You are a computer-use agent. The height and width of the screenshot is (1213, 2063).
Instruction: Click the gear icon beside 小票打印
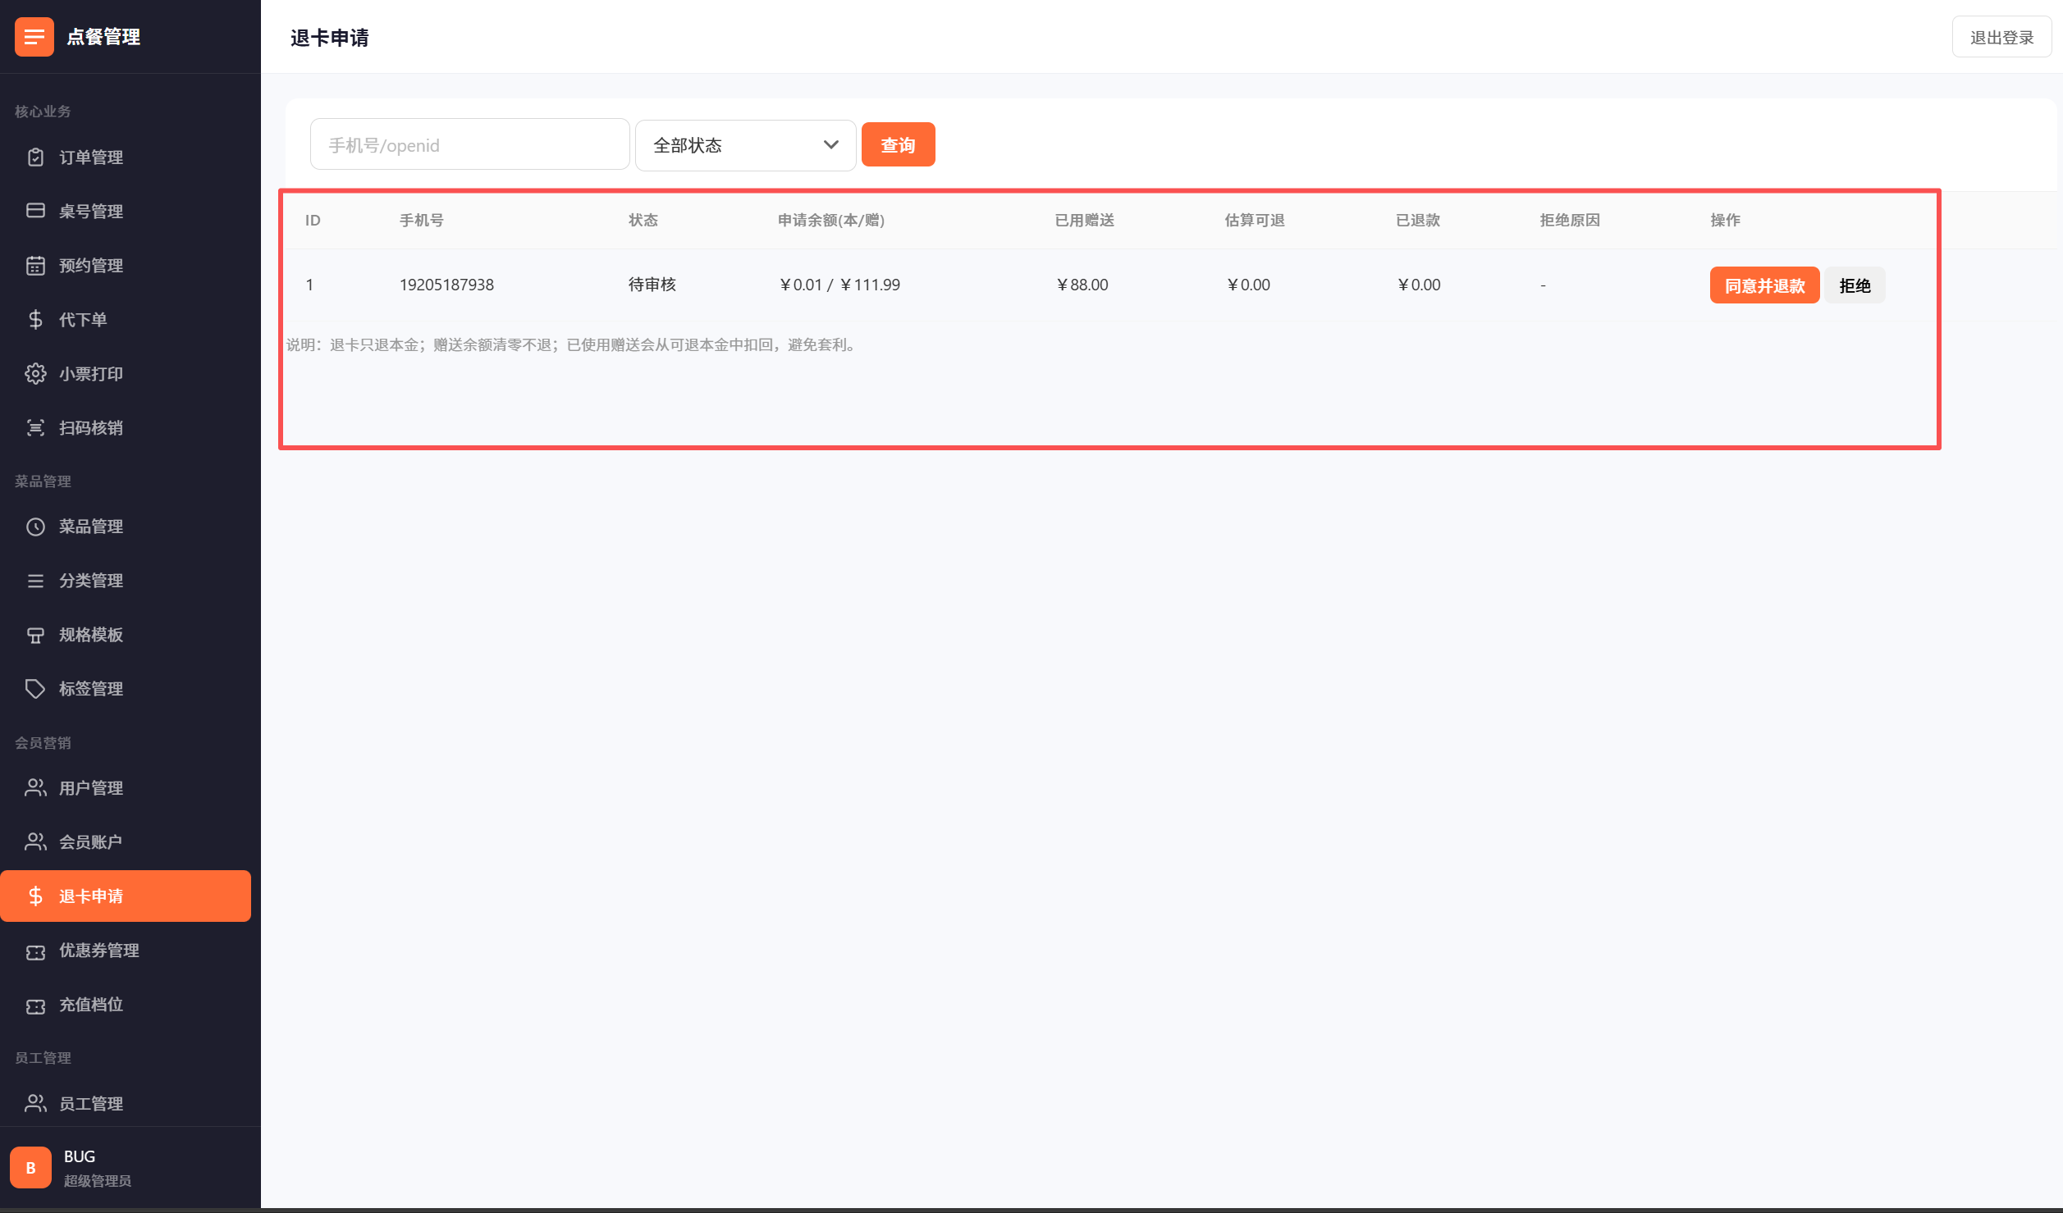point(35,373)
